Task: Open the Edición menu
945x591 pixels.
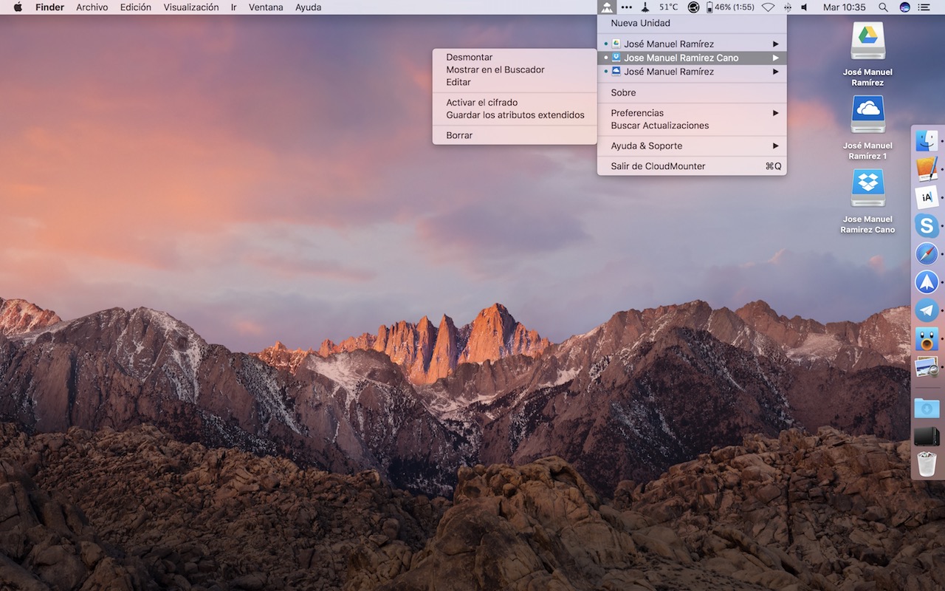Action: [136, 7]
